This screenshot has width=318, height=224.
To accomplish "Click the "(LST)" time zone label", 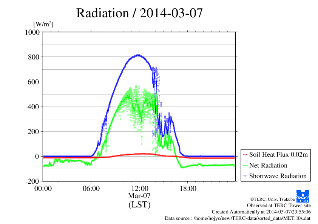I will click(x=139, y=205).
